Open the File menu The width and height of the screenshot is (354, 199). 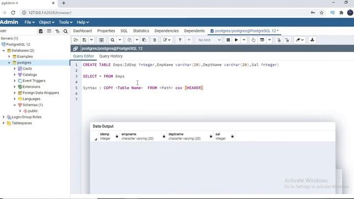[29, 22]
